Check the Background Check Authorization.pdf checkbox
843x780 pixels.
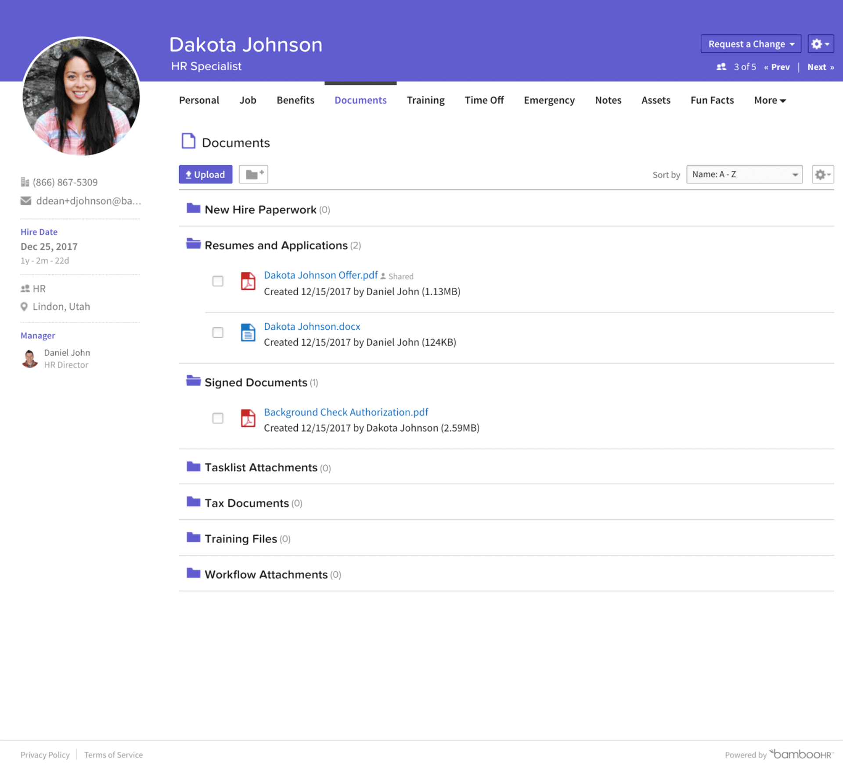pos(218,418)
